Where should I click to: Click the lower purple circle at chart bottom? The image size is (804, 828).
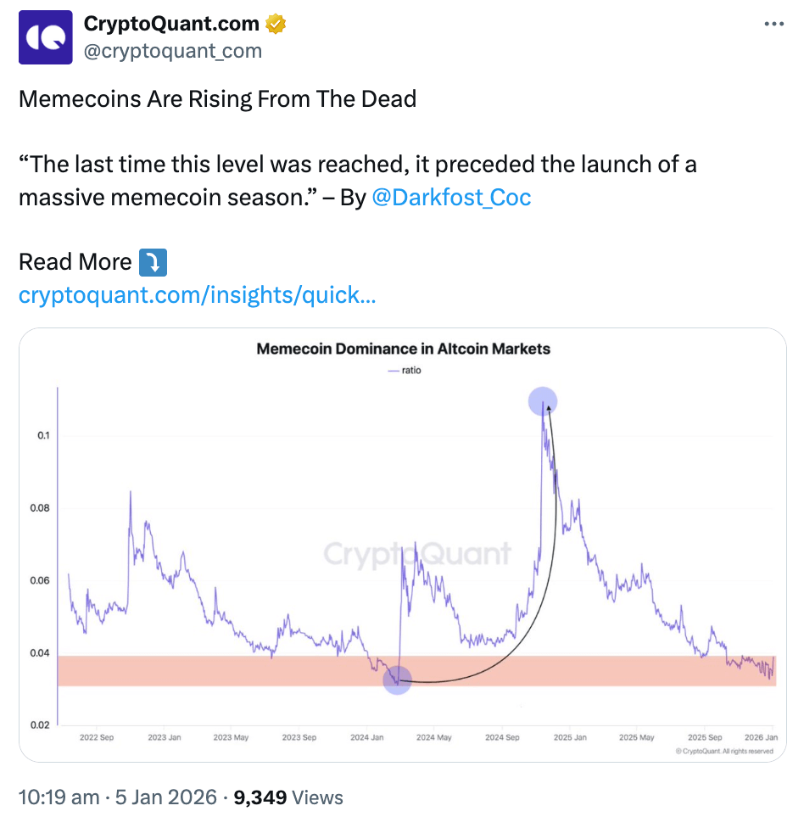[x=397, y=680]
